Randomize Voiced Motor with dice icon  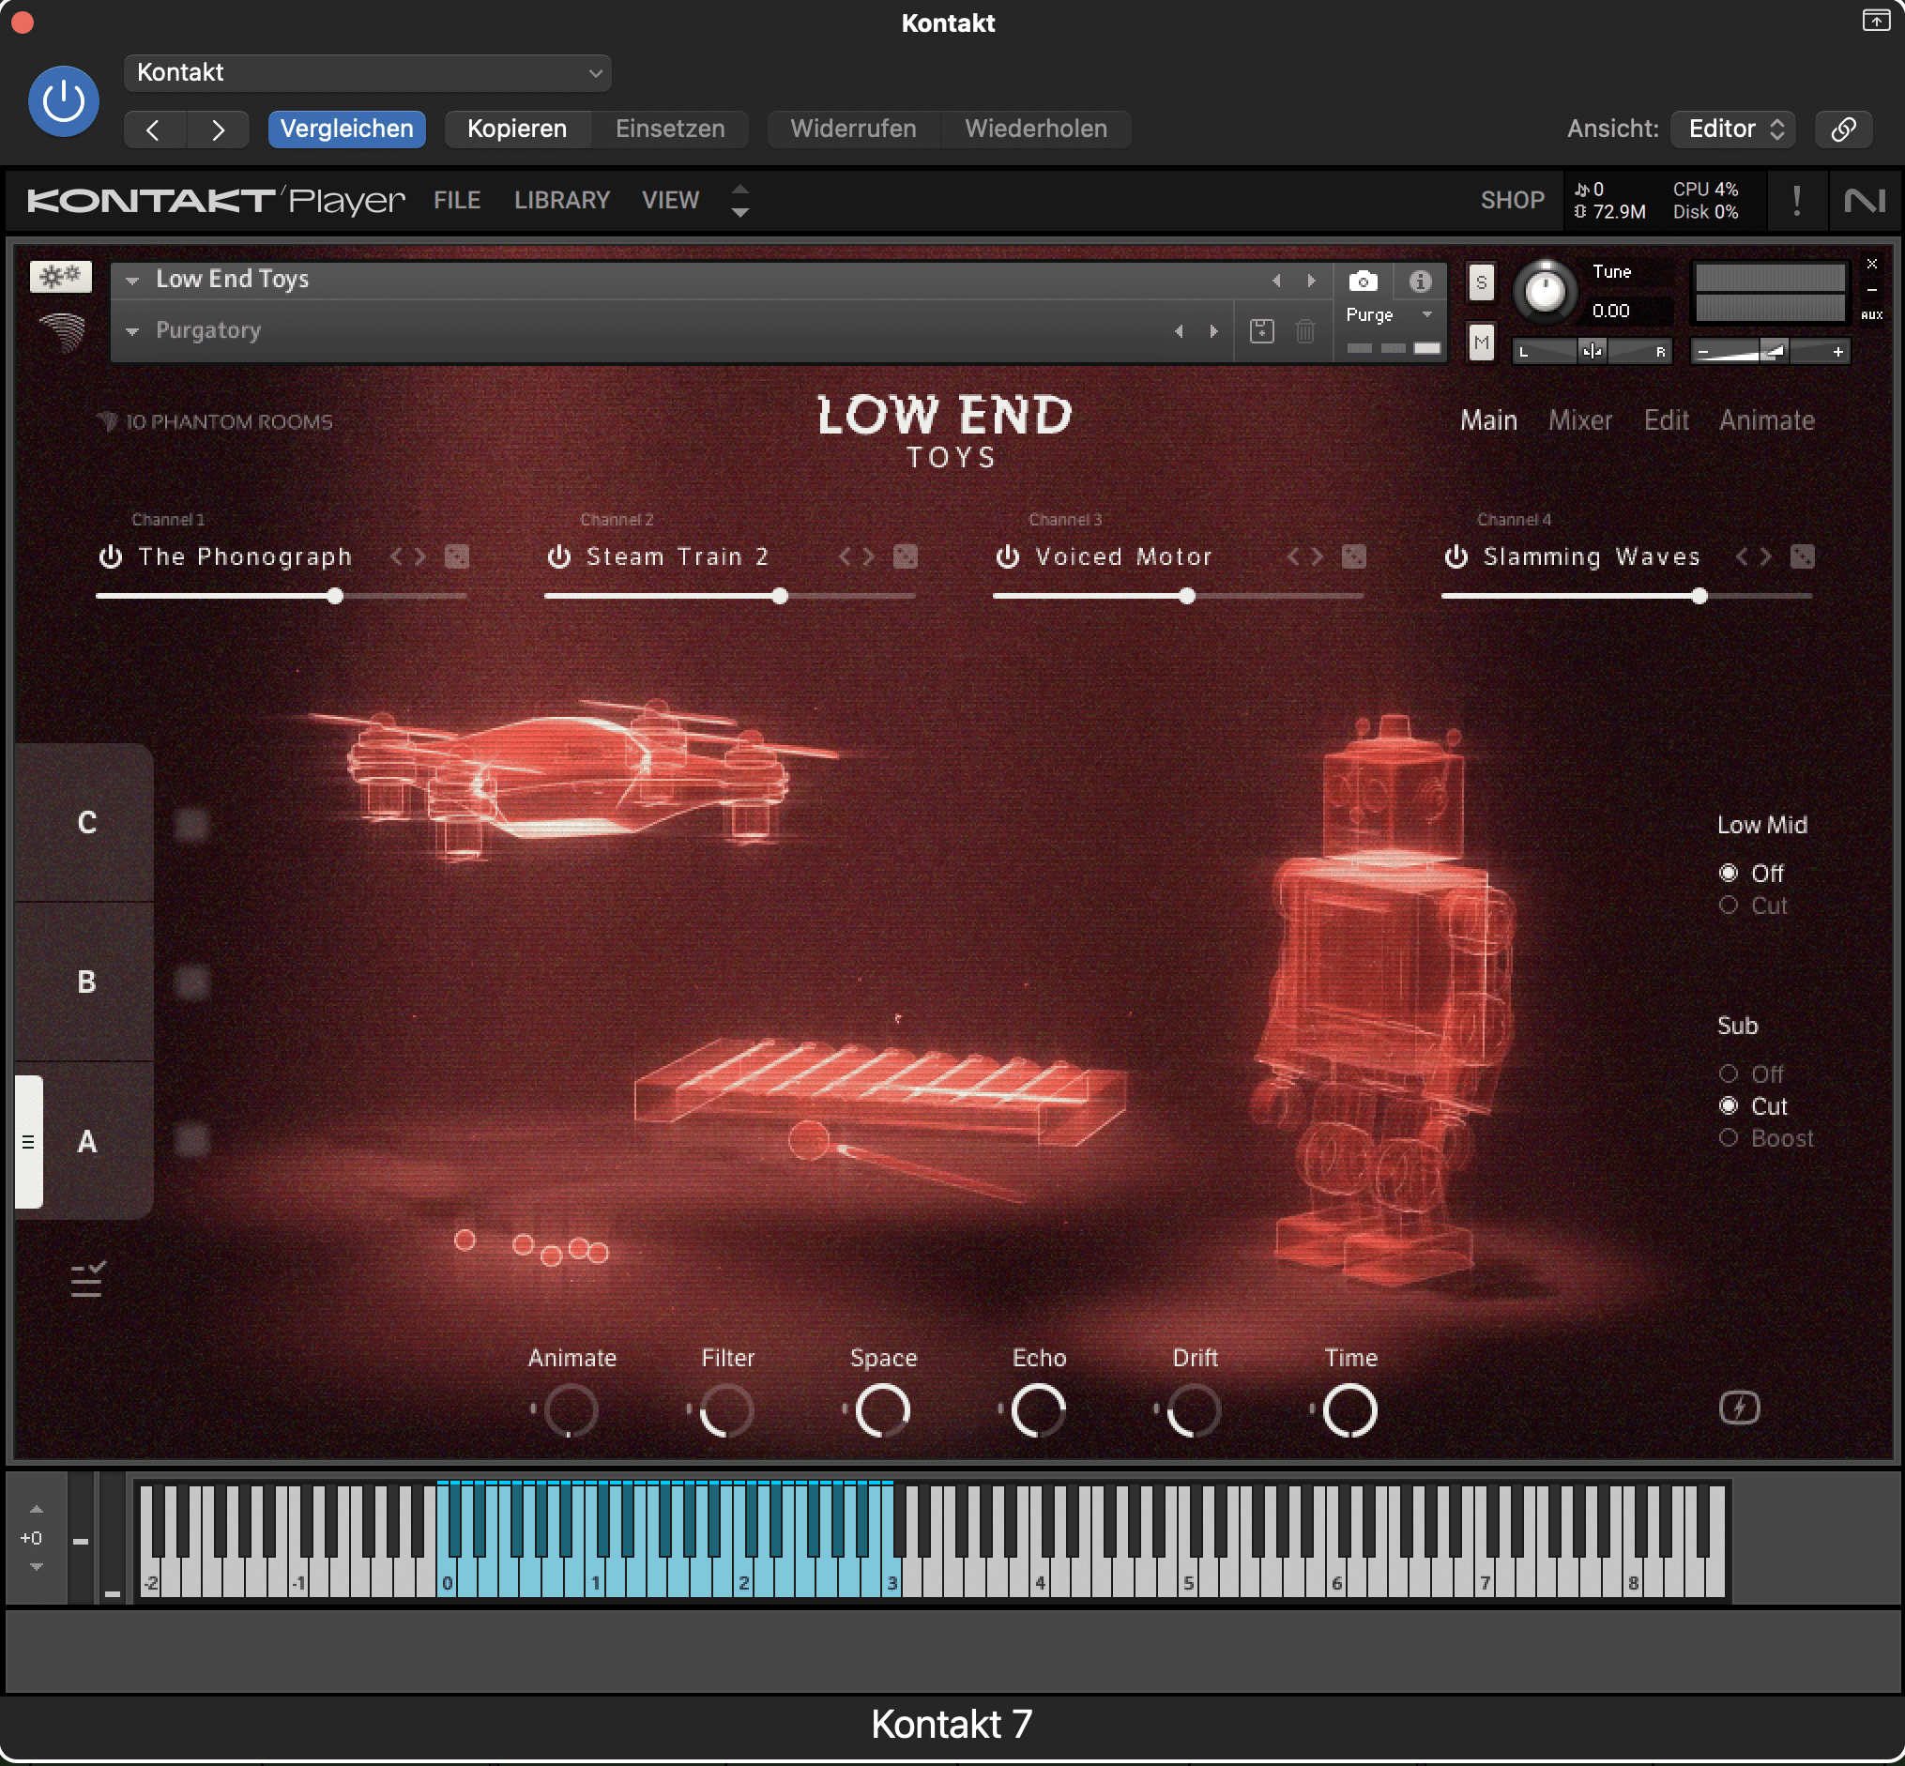(1353, 556)
